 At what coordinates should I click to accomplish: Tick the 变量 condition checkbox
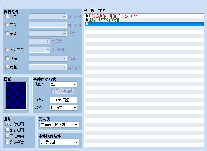pos(7,33)
